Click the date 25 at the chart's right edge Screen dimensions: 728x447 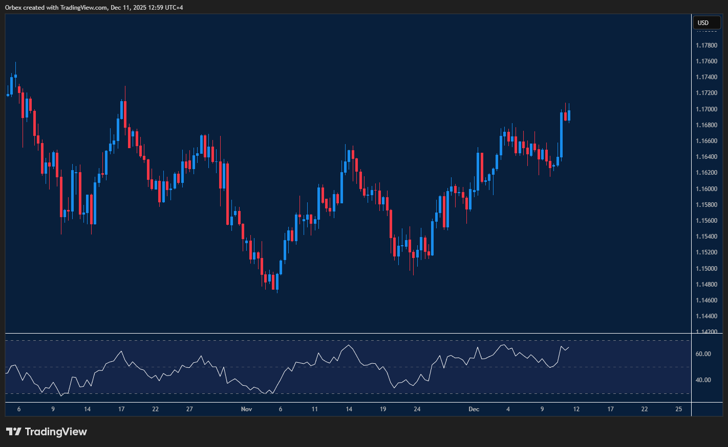pyautogui.click(x=679, y=409)
